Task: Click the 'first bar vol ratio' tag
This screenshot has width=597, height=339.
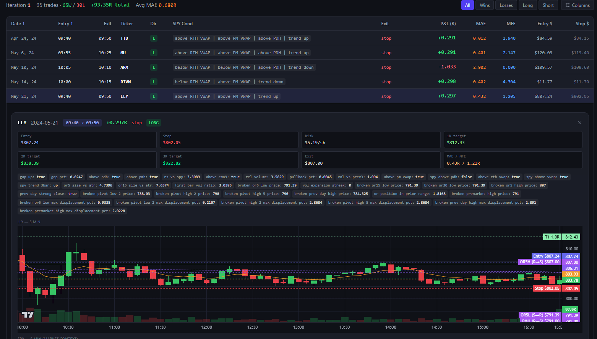Action: (x=203, y=185)
